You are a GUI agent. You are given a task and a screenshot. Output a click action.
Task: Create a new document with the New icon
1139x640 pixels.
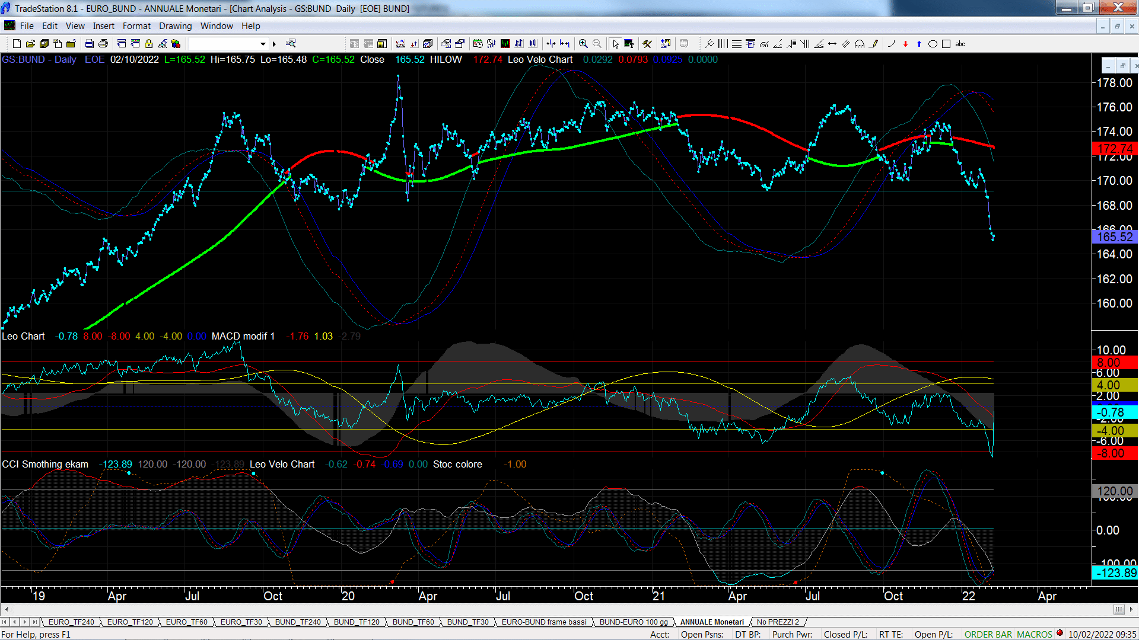(17, 44)
